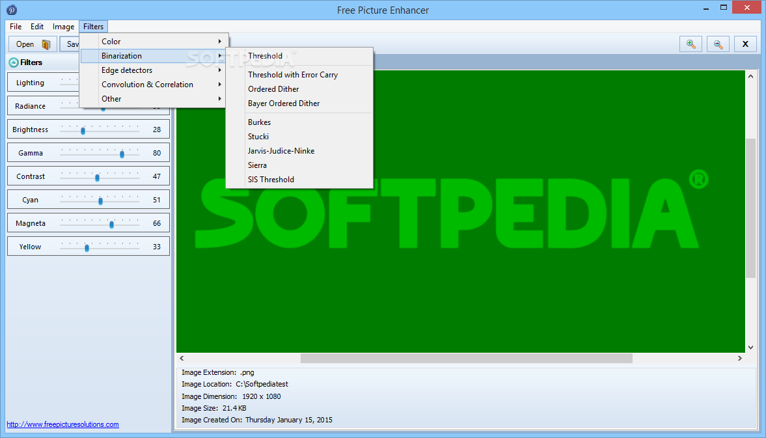Expand the Edge detectors submenu
This screenshot has height=438, width=766.
[x=152, y=70]
